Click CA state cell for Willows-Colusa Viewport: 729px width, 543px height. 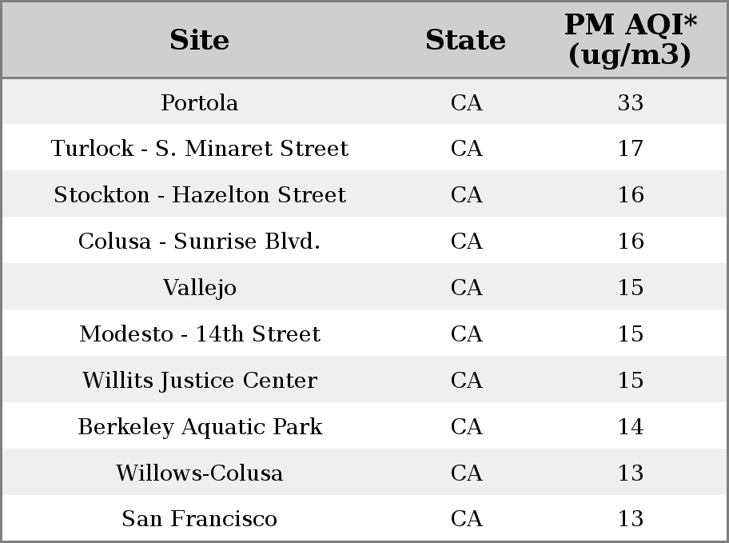pos(466,473)
